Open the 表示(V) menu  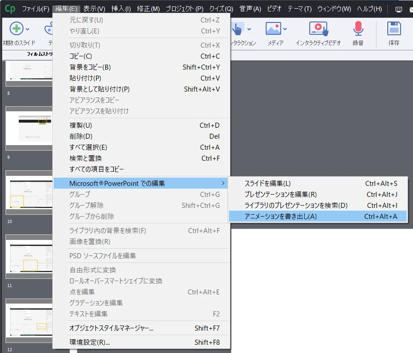pos(94,9)
